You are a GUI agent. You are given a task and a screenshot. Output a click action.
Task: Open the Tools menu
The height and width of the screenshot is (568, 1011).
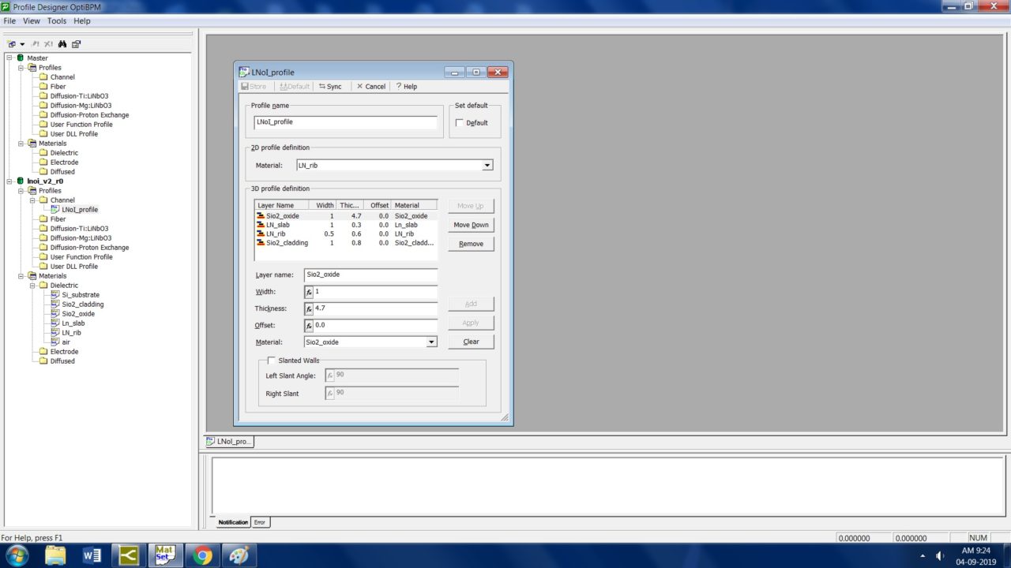57,21
